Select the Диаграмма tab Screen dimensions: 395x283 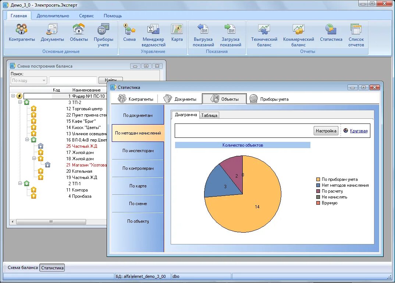(x=186, y=115)
